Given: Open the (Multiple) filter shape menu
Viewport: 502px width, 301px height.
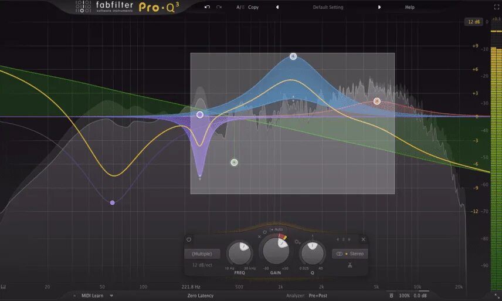Looking at the screenshot, I should pyautogui.click(x=202, y=253).
